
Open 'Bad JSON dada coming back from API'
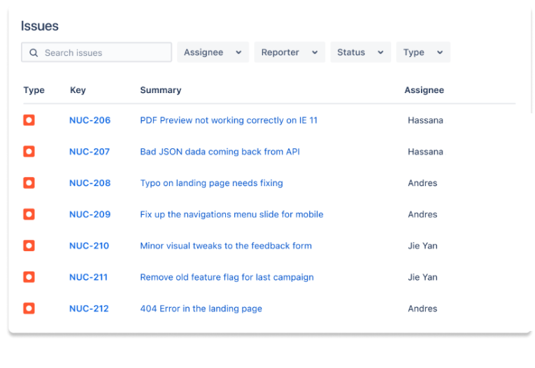[220, 152]
